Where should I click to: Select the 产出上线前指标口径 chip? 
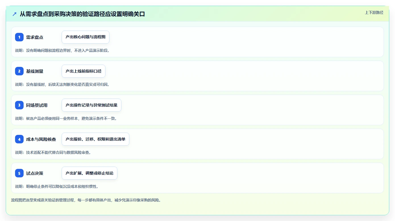tap(84, 71)
